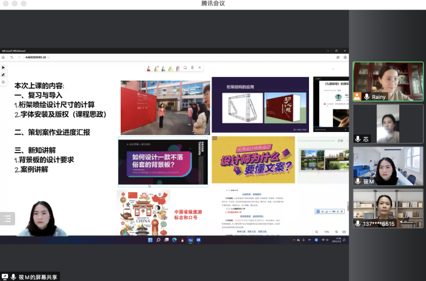Select the bridge landscape photos image
Screen dimensions: 426x281
tap(323, 160)
